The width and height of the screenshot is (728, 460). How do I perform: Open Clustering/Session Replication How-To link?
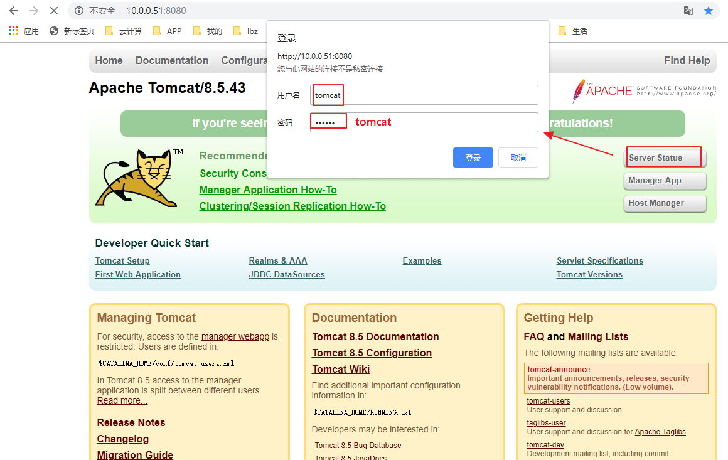(x=292, y=206)
